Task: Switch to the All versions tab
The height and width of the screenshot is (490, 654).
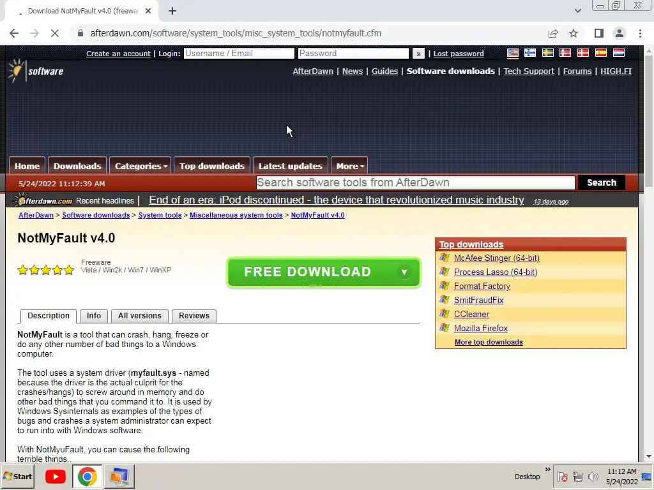Action: tap(140, 316)
